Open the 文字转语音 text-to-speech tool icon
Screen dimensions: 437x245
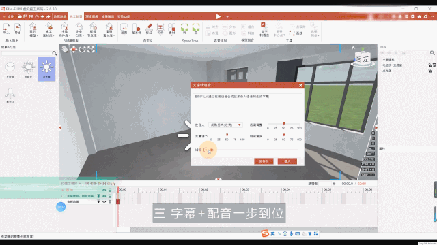coord(264,29)
